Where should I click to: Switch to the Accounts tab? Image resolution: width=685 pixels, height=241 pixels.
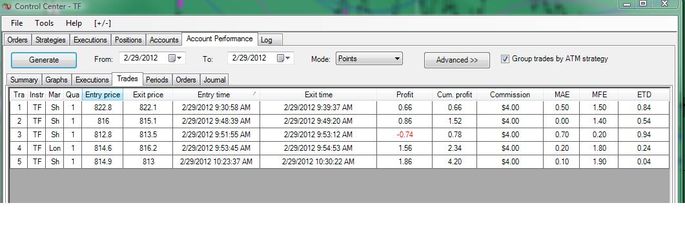[164, 40]
